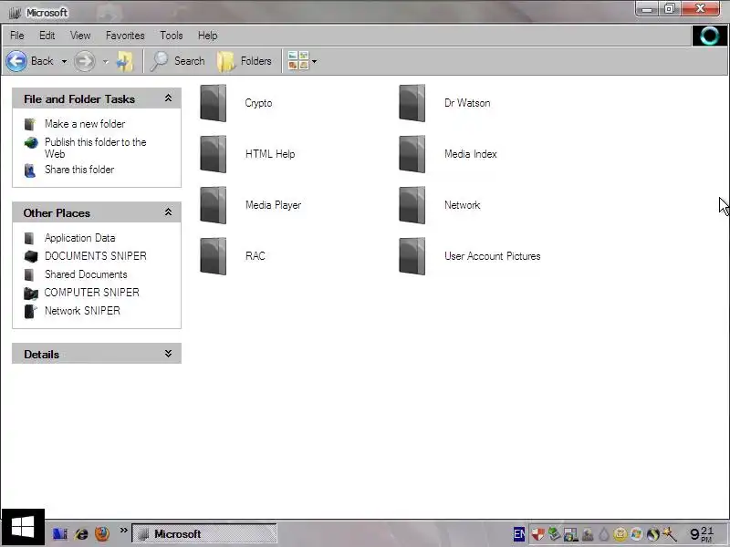The image size is (730, 547).
Task: Click the Share this folder icon
Action: pyautogui.click(x=30, y=170)
